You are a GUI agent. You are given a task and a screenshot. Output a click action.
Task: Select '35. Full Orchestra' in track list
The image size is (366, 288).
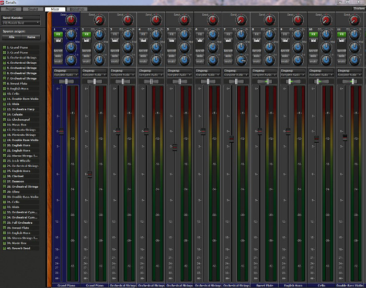pos(20,223)
